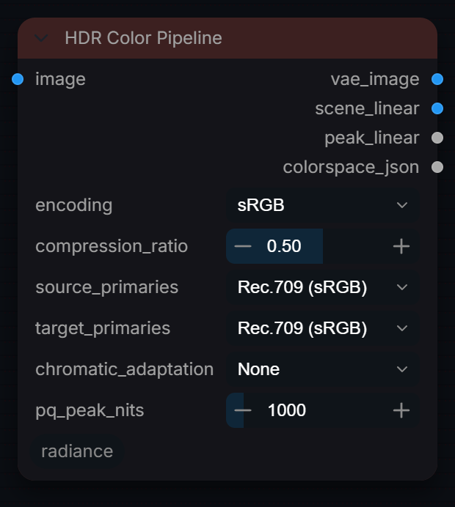Click the radiance badge
The image size is (455, 507).
(77, 451)
